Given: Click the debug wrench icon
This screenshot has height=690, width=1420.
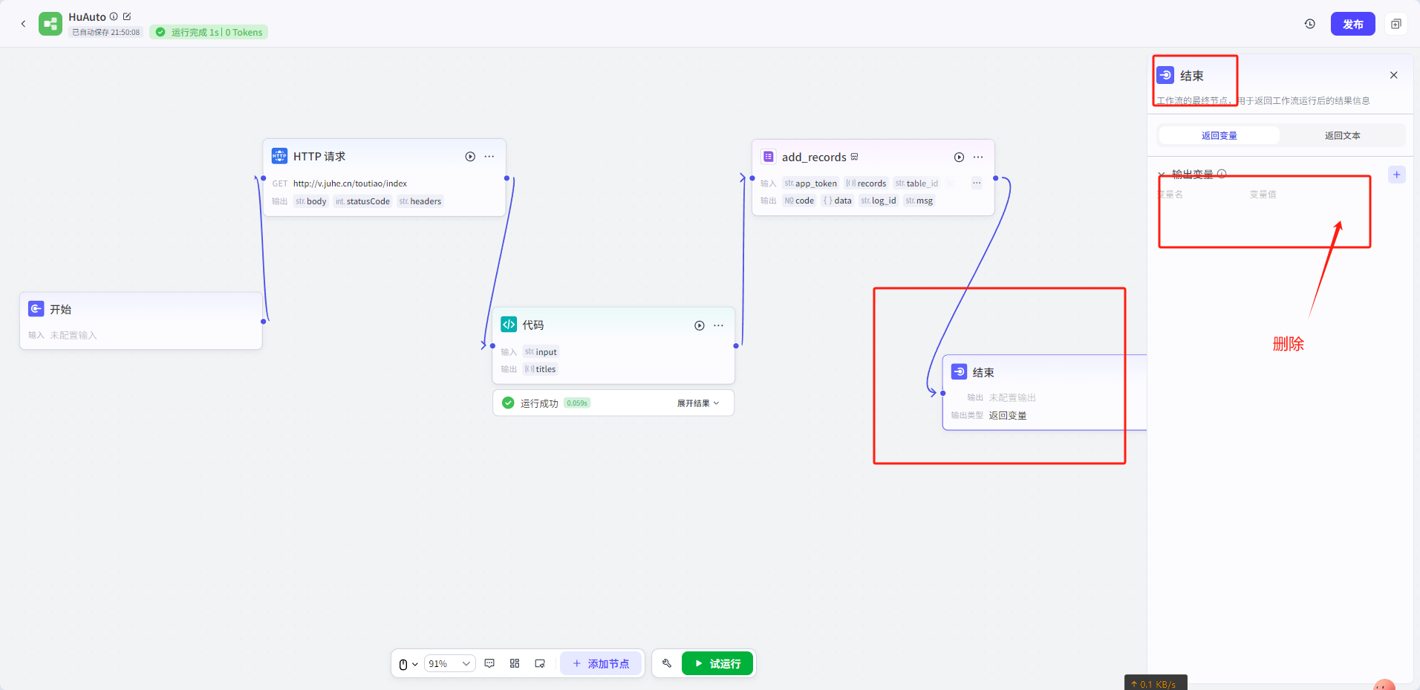Looking at the screenshot, I should point(667,663).
